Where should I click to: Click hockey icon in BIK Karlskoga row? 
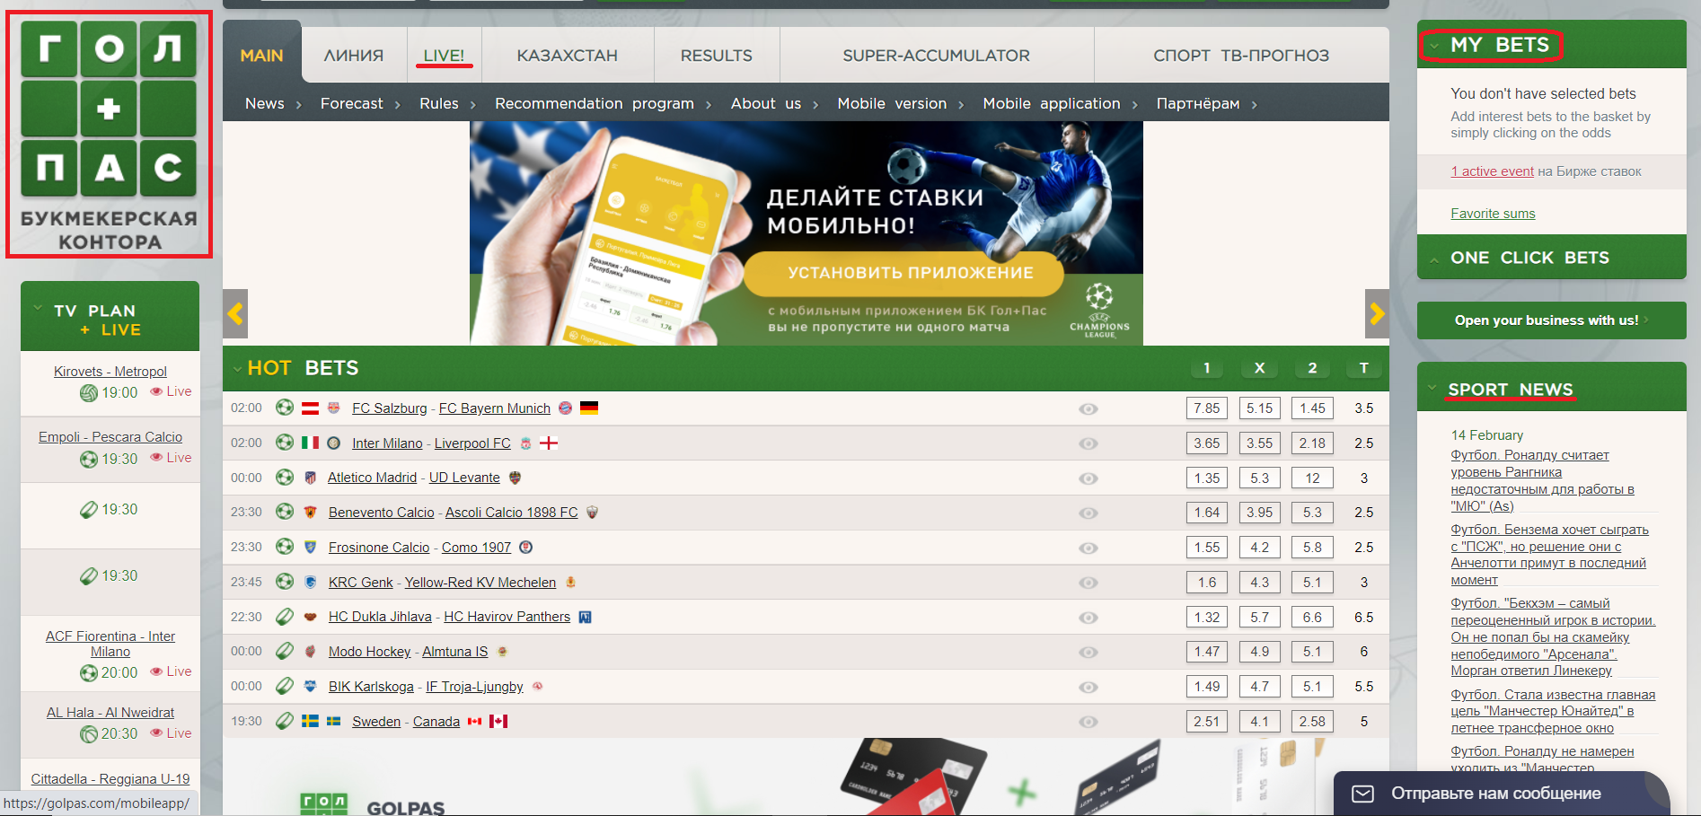[285, 686]
